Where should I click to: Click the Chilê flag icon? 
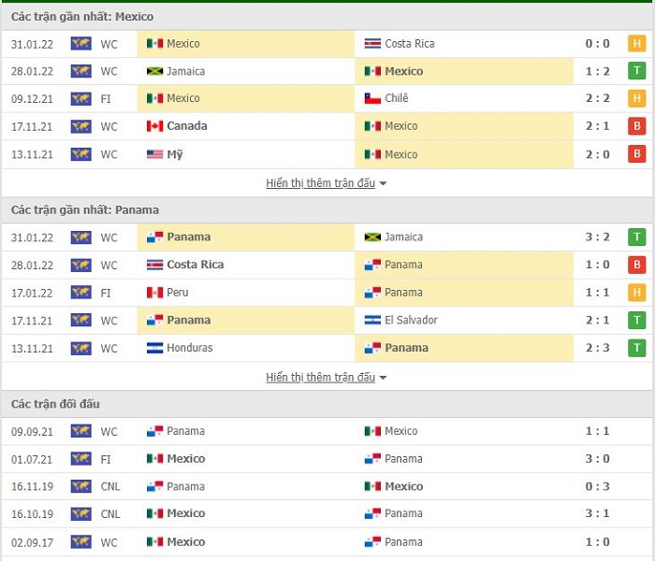click(x=372, y=98)
